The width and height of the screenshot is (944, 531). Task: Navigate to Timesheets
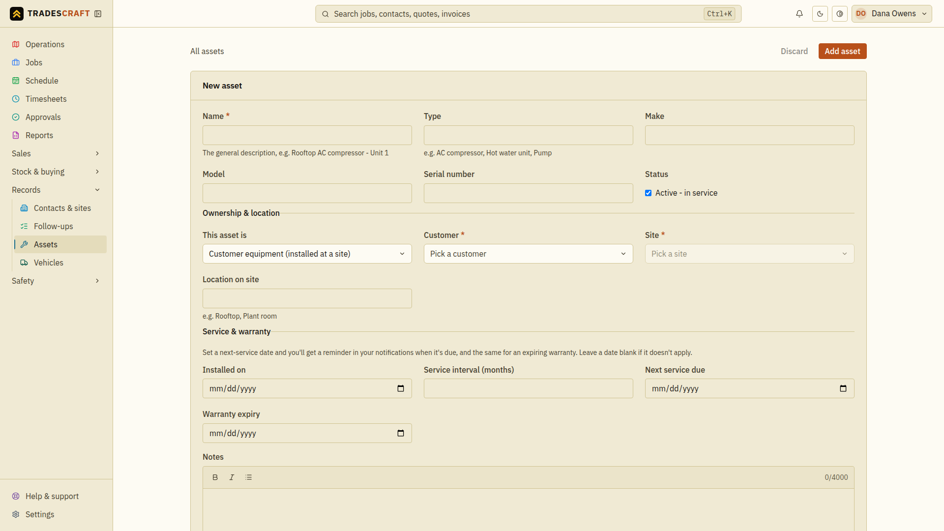click(x=57, y=99)
